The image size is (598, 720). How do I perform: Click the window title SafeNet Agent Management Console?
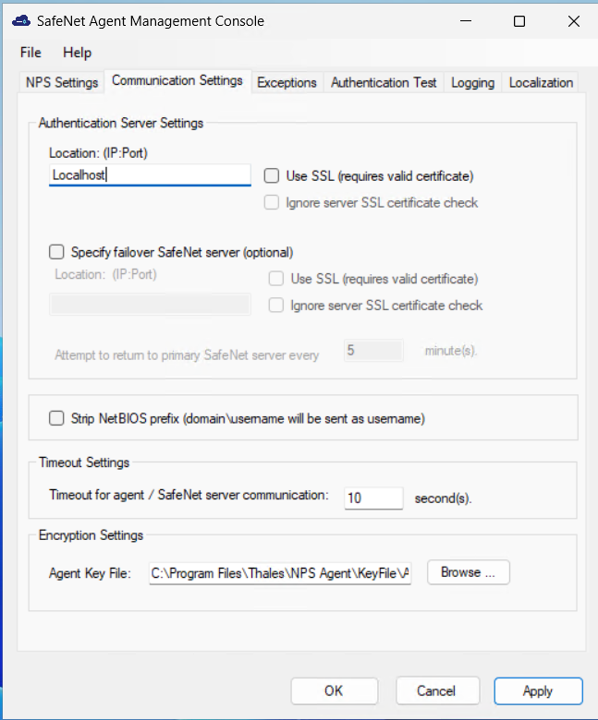[151, 21]
